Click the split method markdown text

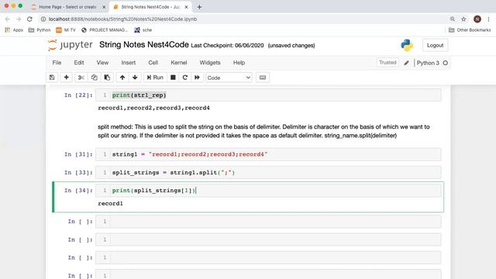(x=263, y=131)
